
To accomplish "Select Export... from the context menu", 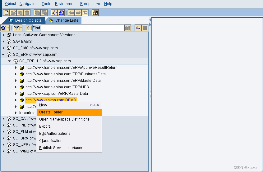I will (69, 126).
